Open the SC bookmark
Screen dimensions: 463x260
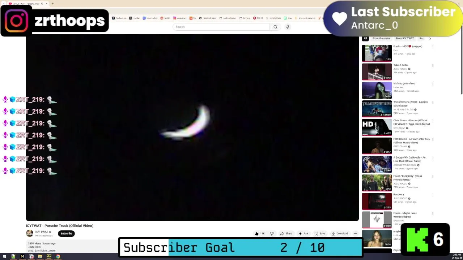[193, 18]
